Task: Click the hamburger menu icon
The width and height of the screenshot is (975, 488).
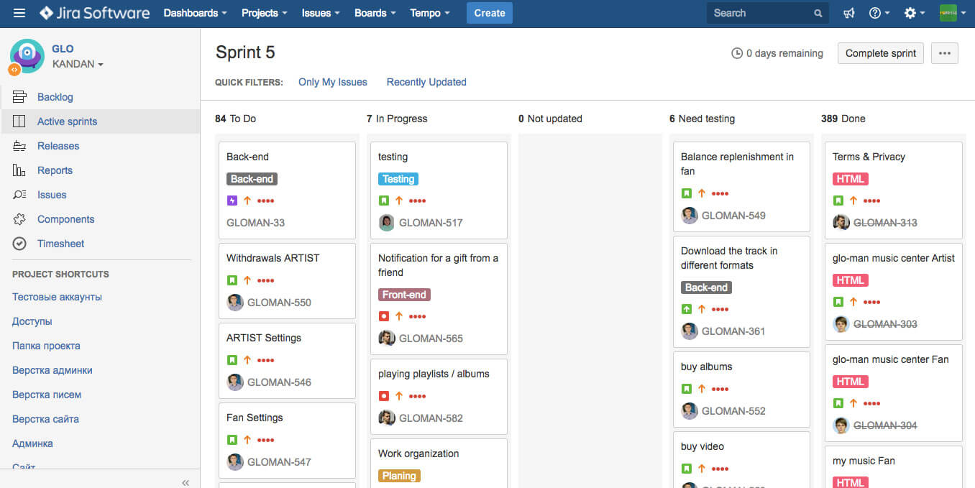Action: (19, 12)
